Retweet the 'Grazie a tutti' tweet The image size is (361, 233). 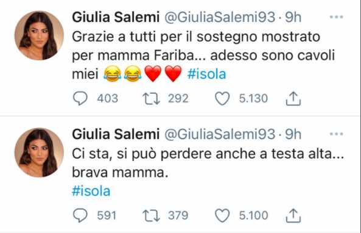pos(151,98)
